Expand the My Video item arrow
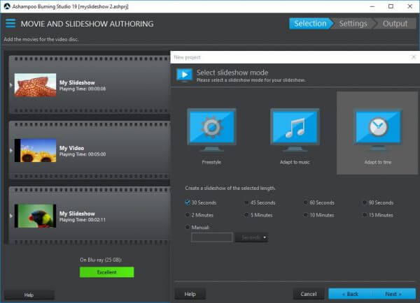This screenshot has width=420, height=303. coord(11,150)
